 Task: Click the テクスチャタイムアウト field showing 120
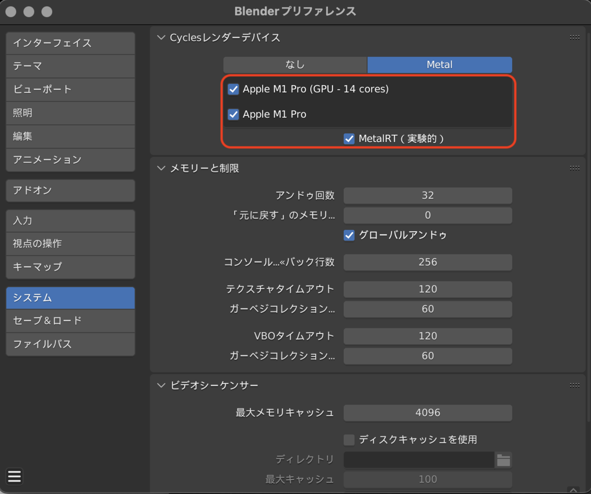427,289
